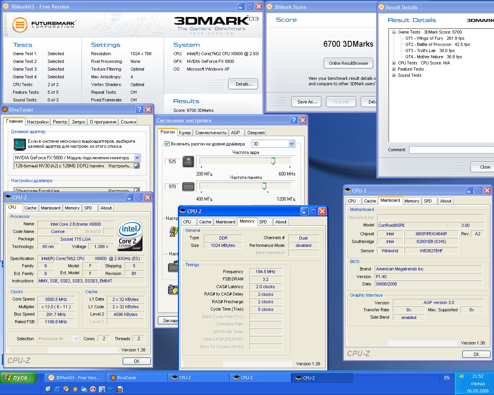
Task: Click the monitor icon in RivaTuner target adapter
Action: click(19, 144)
